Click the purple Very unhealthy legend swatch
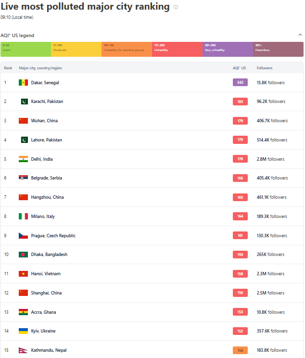The height and width of the screenshot is (358, 305). coord(228,49)
